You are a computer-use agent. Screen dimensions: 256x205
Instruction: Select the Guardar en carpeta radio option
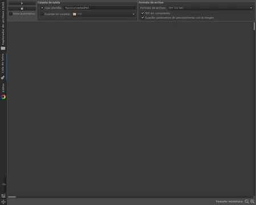42,14
